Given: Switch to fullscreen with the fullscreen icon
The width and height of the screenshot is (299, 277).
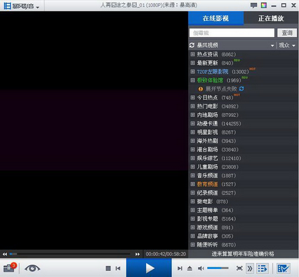Looking at the screenshot, I should click(x=239, y=268).
